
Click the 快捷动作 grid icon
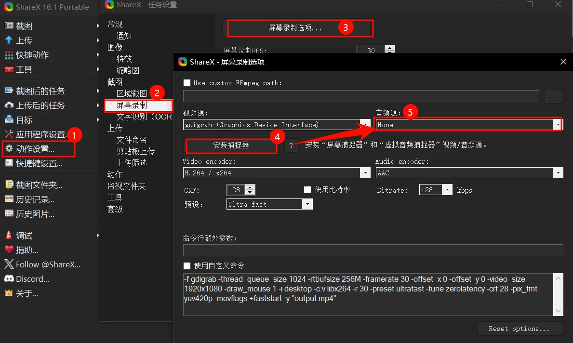[x=9, y=55]
